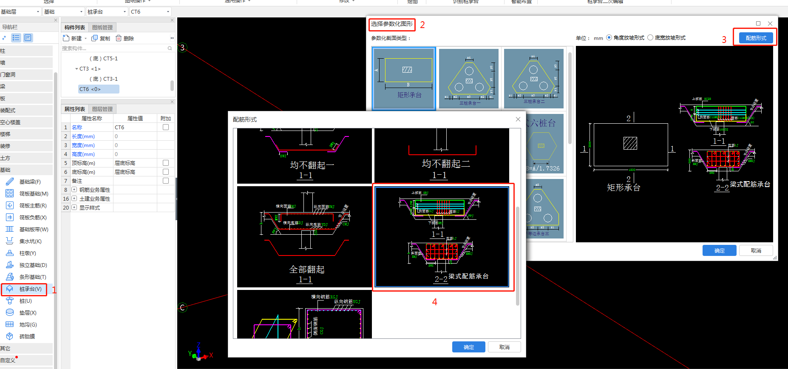Select the 集水坑(K) sump icon

[10, 241]
